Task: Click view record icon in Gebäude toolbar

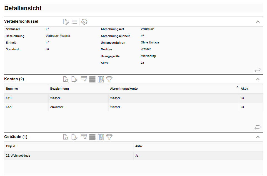Action: tap(66, 137)
